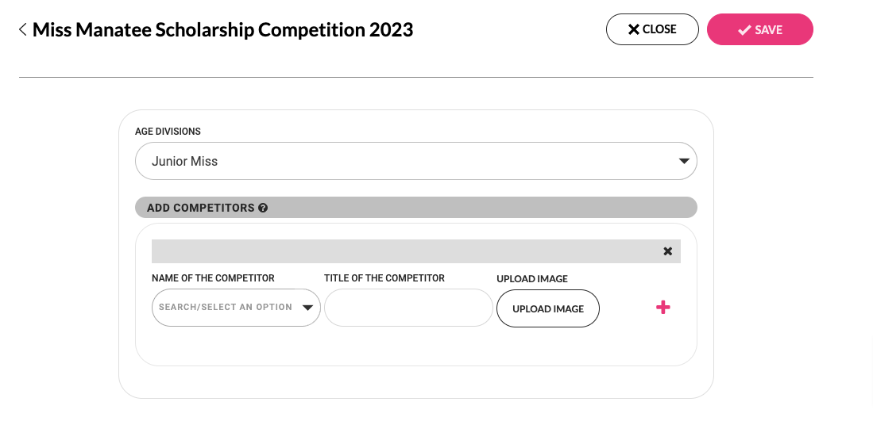Click the Title of the Competitor label
This screenshot has width=873, height=421.
[384, 278]
